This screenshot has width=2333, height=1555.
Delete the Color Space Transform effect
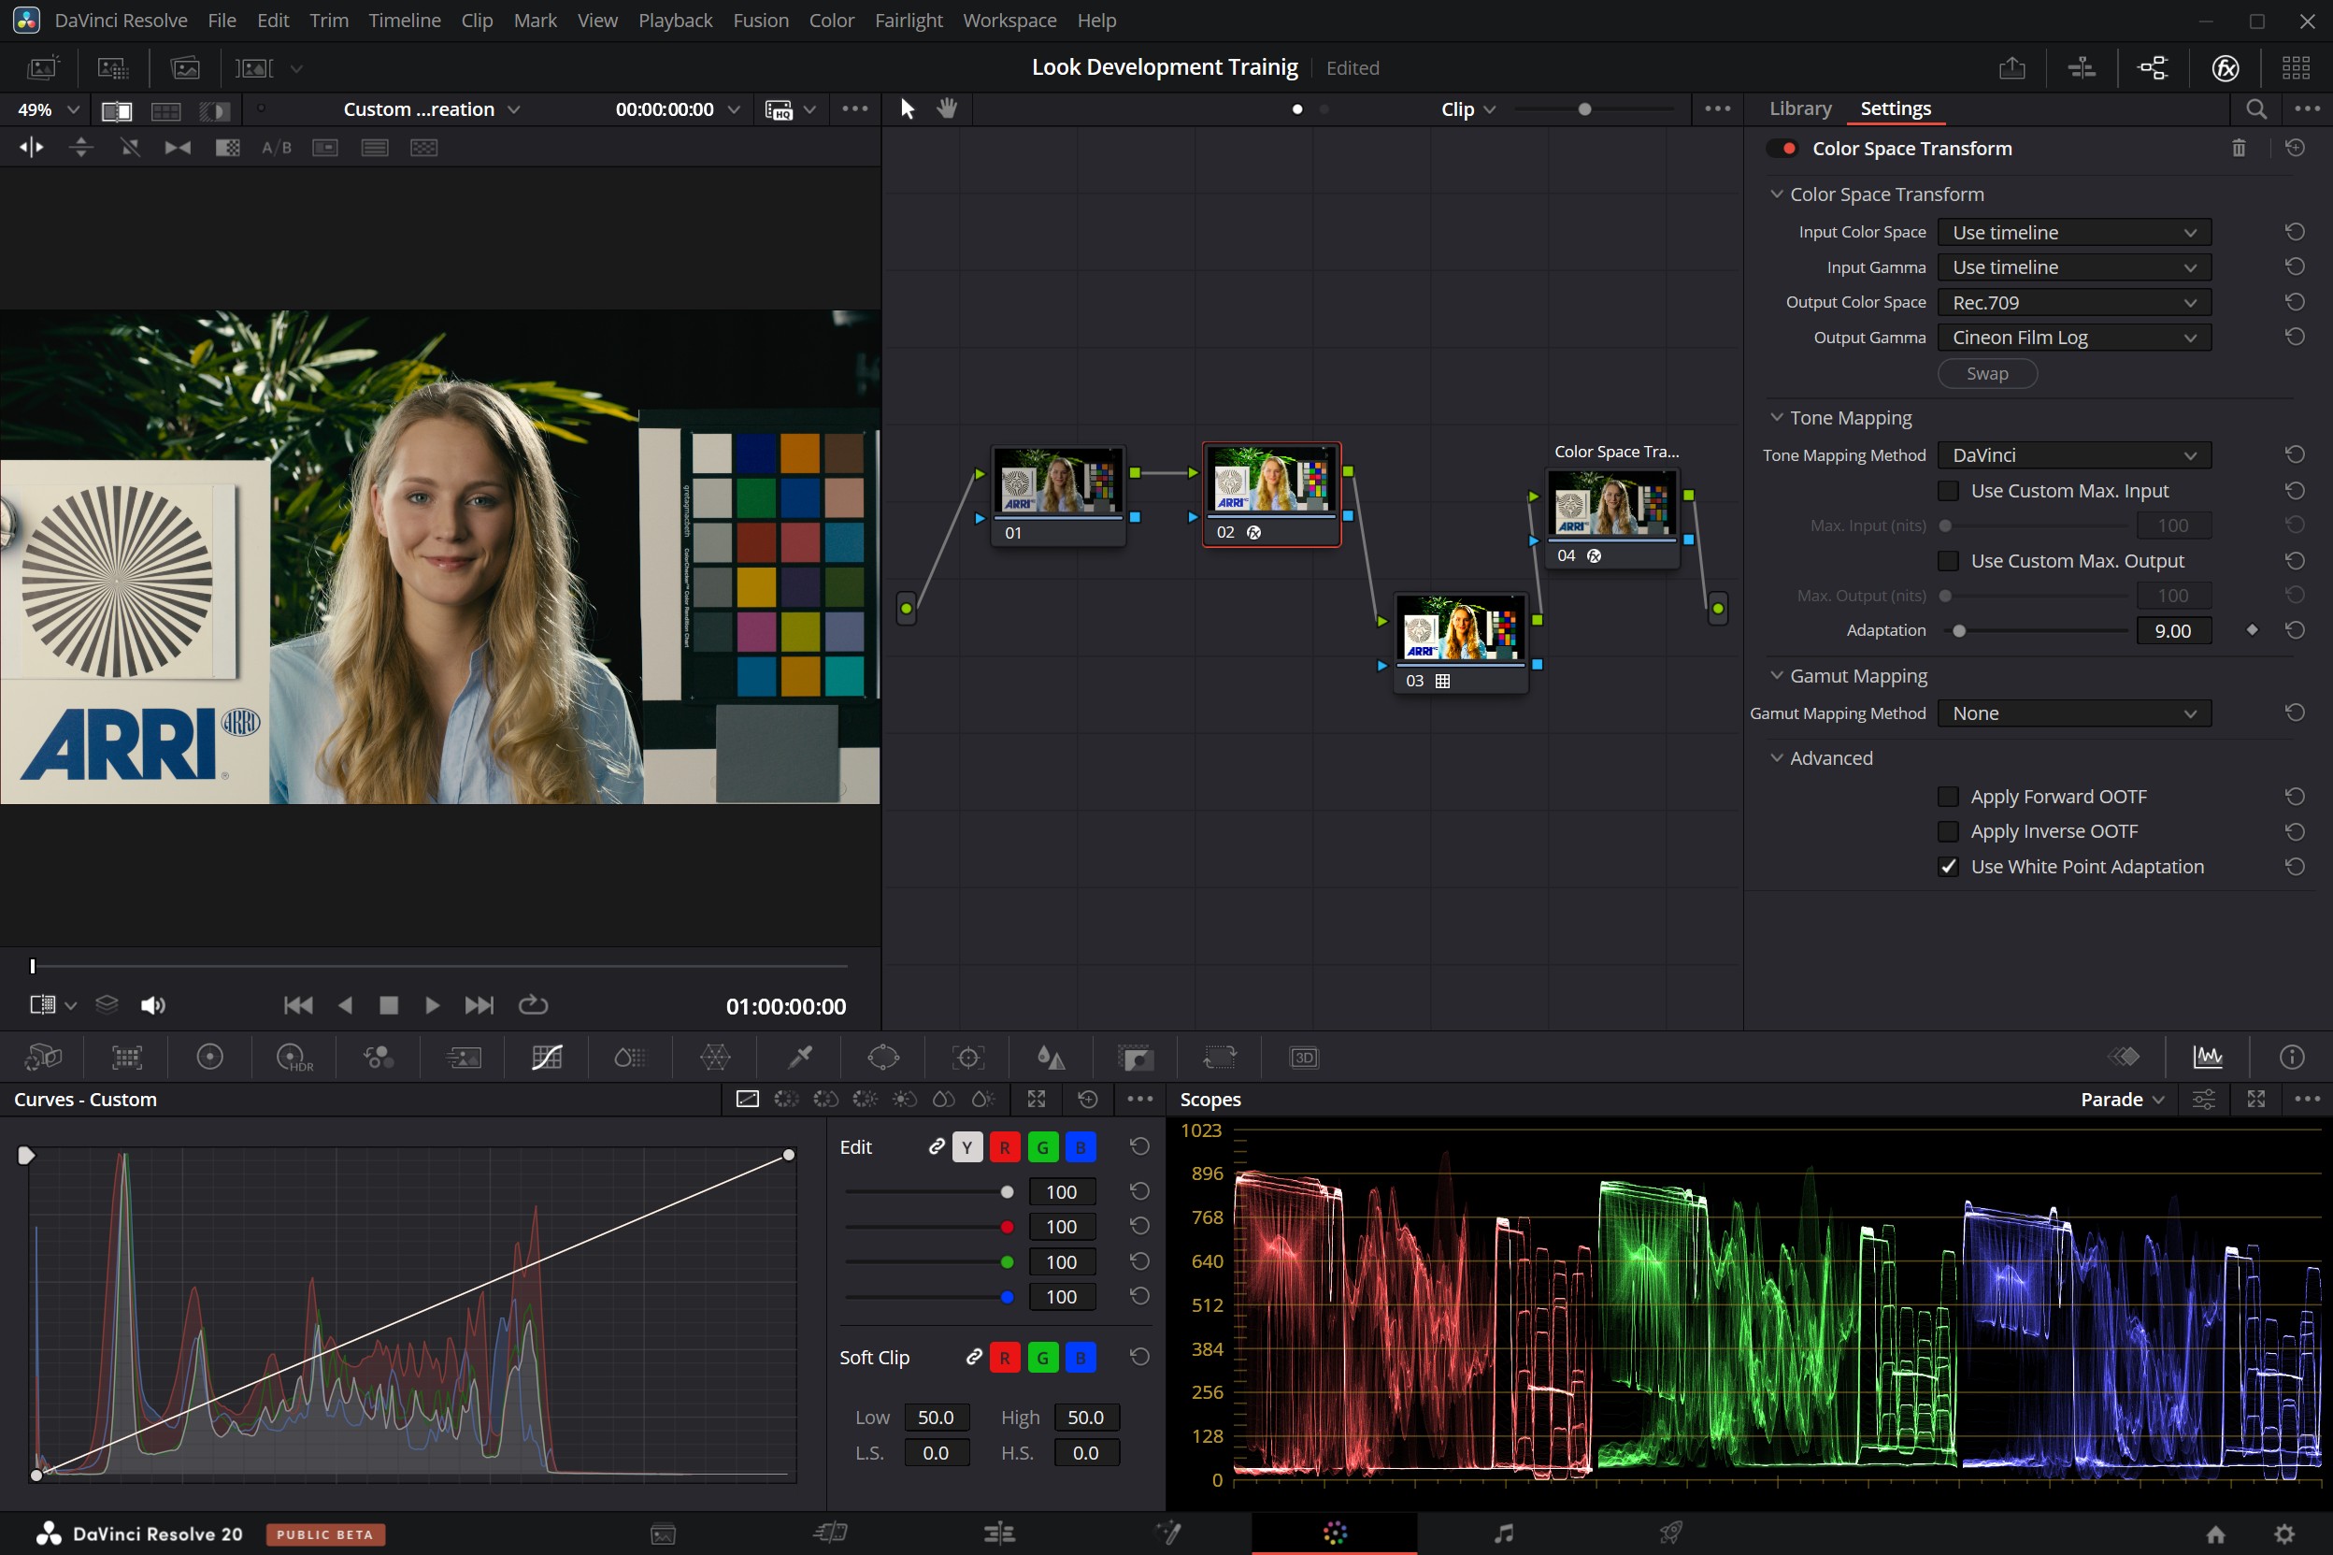point(2239,149)
